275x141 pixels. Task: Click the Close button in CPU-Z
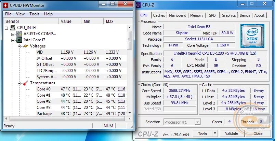[258, 133]
